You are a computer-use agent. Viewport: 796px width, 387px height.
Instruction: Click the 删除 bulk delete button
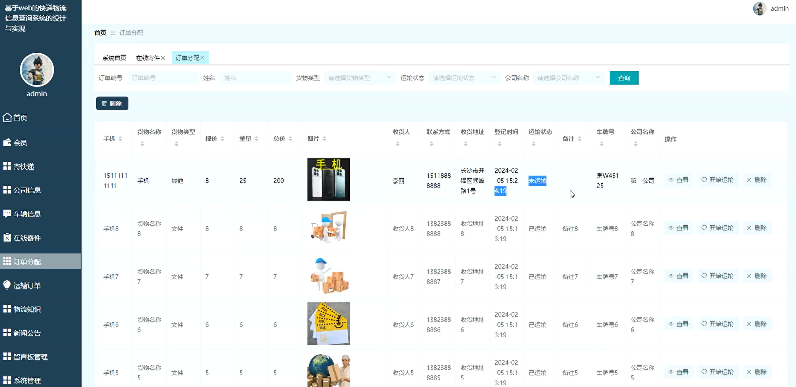click(112, 103)
